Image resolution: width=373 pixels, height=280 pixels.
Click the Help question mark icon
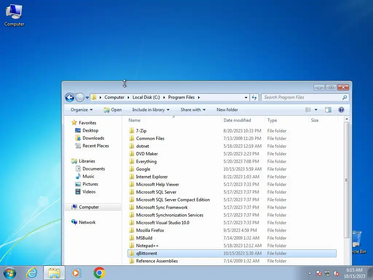[x=341, y=110]
